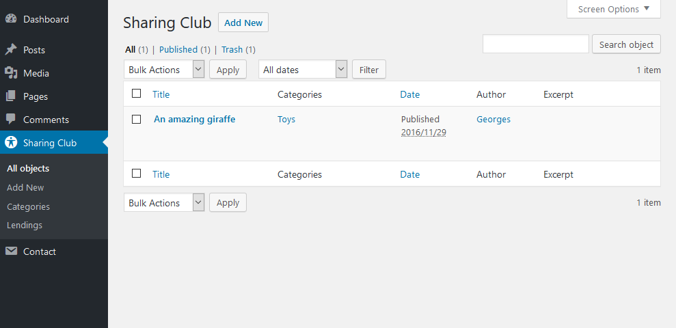Image resolution: width=676 pixels, height=328 pixels.
Task: Open the top Bulk Actions dropdown
Action: click(x=164, y=70)
